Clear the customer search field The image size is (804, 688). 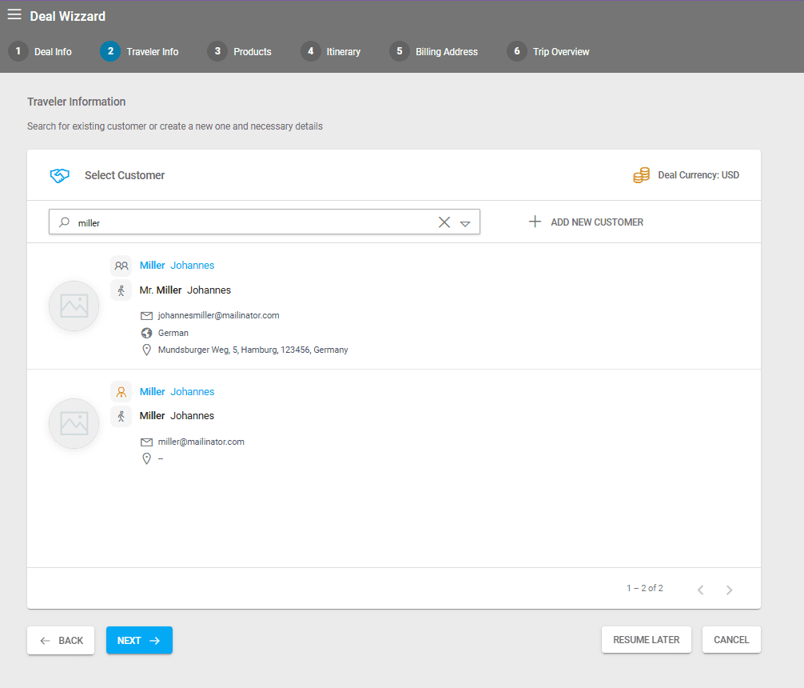444,222
